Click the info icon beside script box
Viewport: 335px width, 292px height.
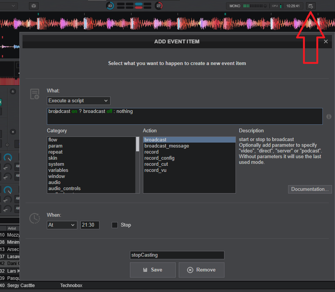[329, 117]
